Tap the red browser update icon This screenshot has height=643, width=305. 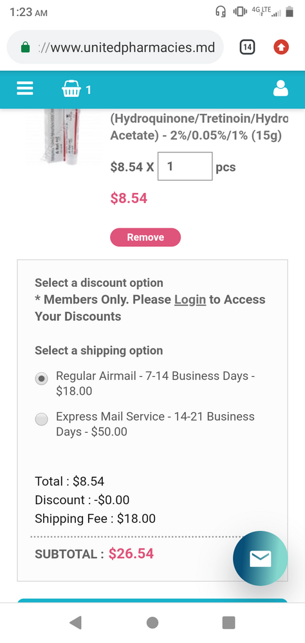[281, 47]
